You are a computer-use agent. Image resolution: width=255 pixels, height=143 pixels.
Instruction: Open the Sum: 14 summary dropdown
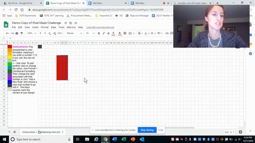pos(229,132)
